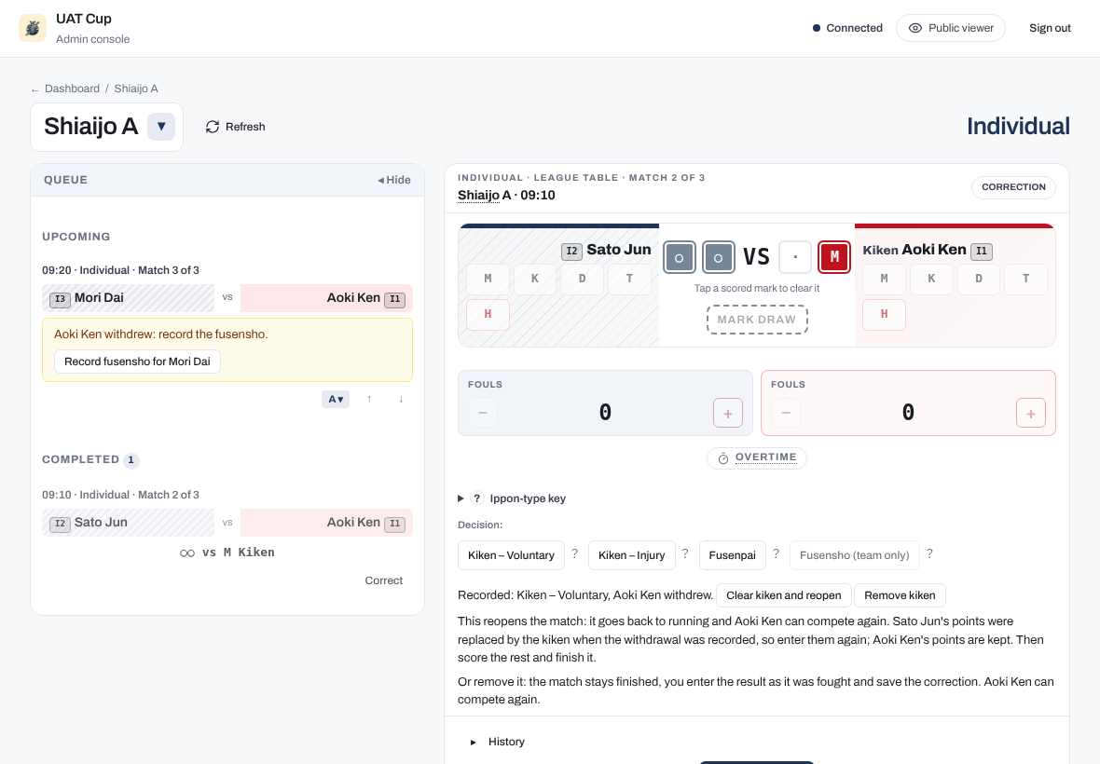Move upcoming match up with arrow
Screen dimensions: 1100x764
(x=370, y=399)
